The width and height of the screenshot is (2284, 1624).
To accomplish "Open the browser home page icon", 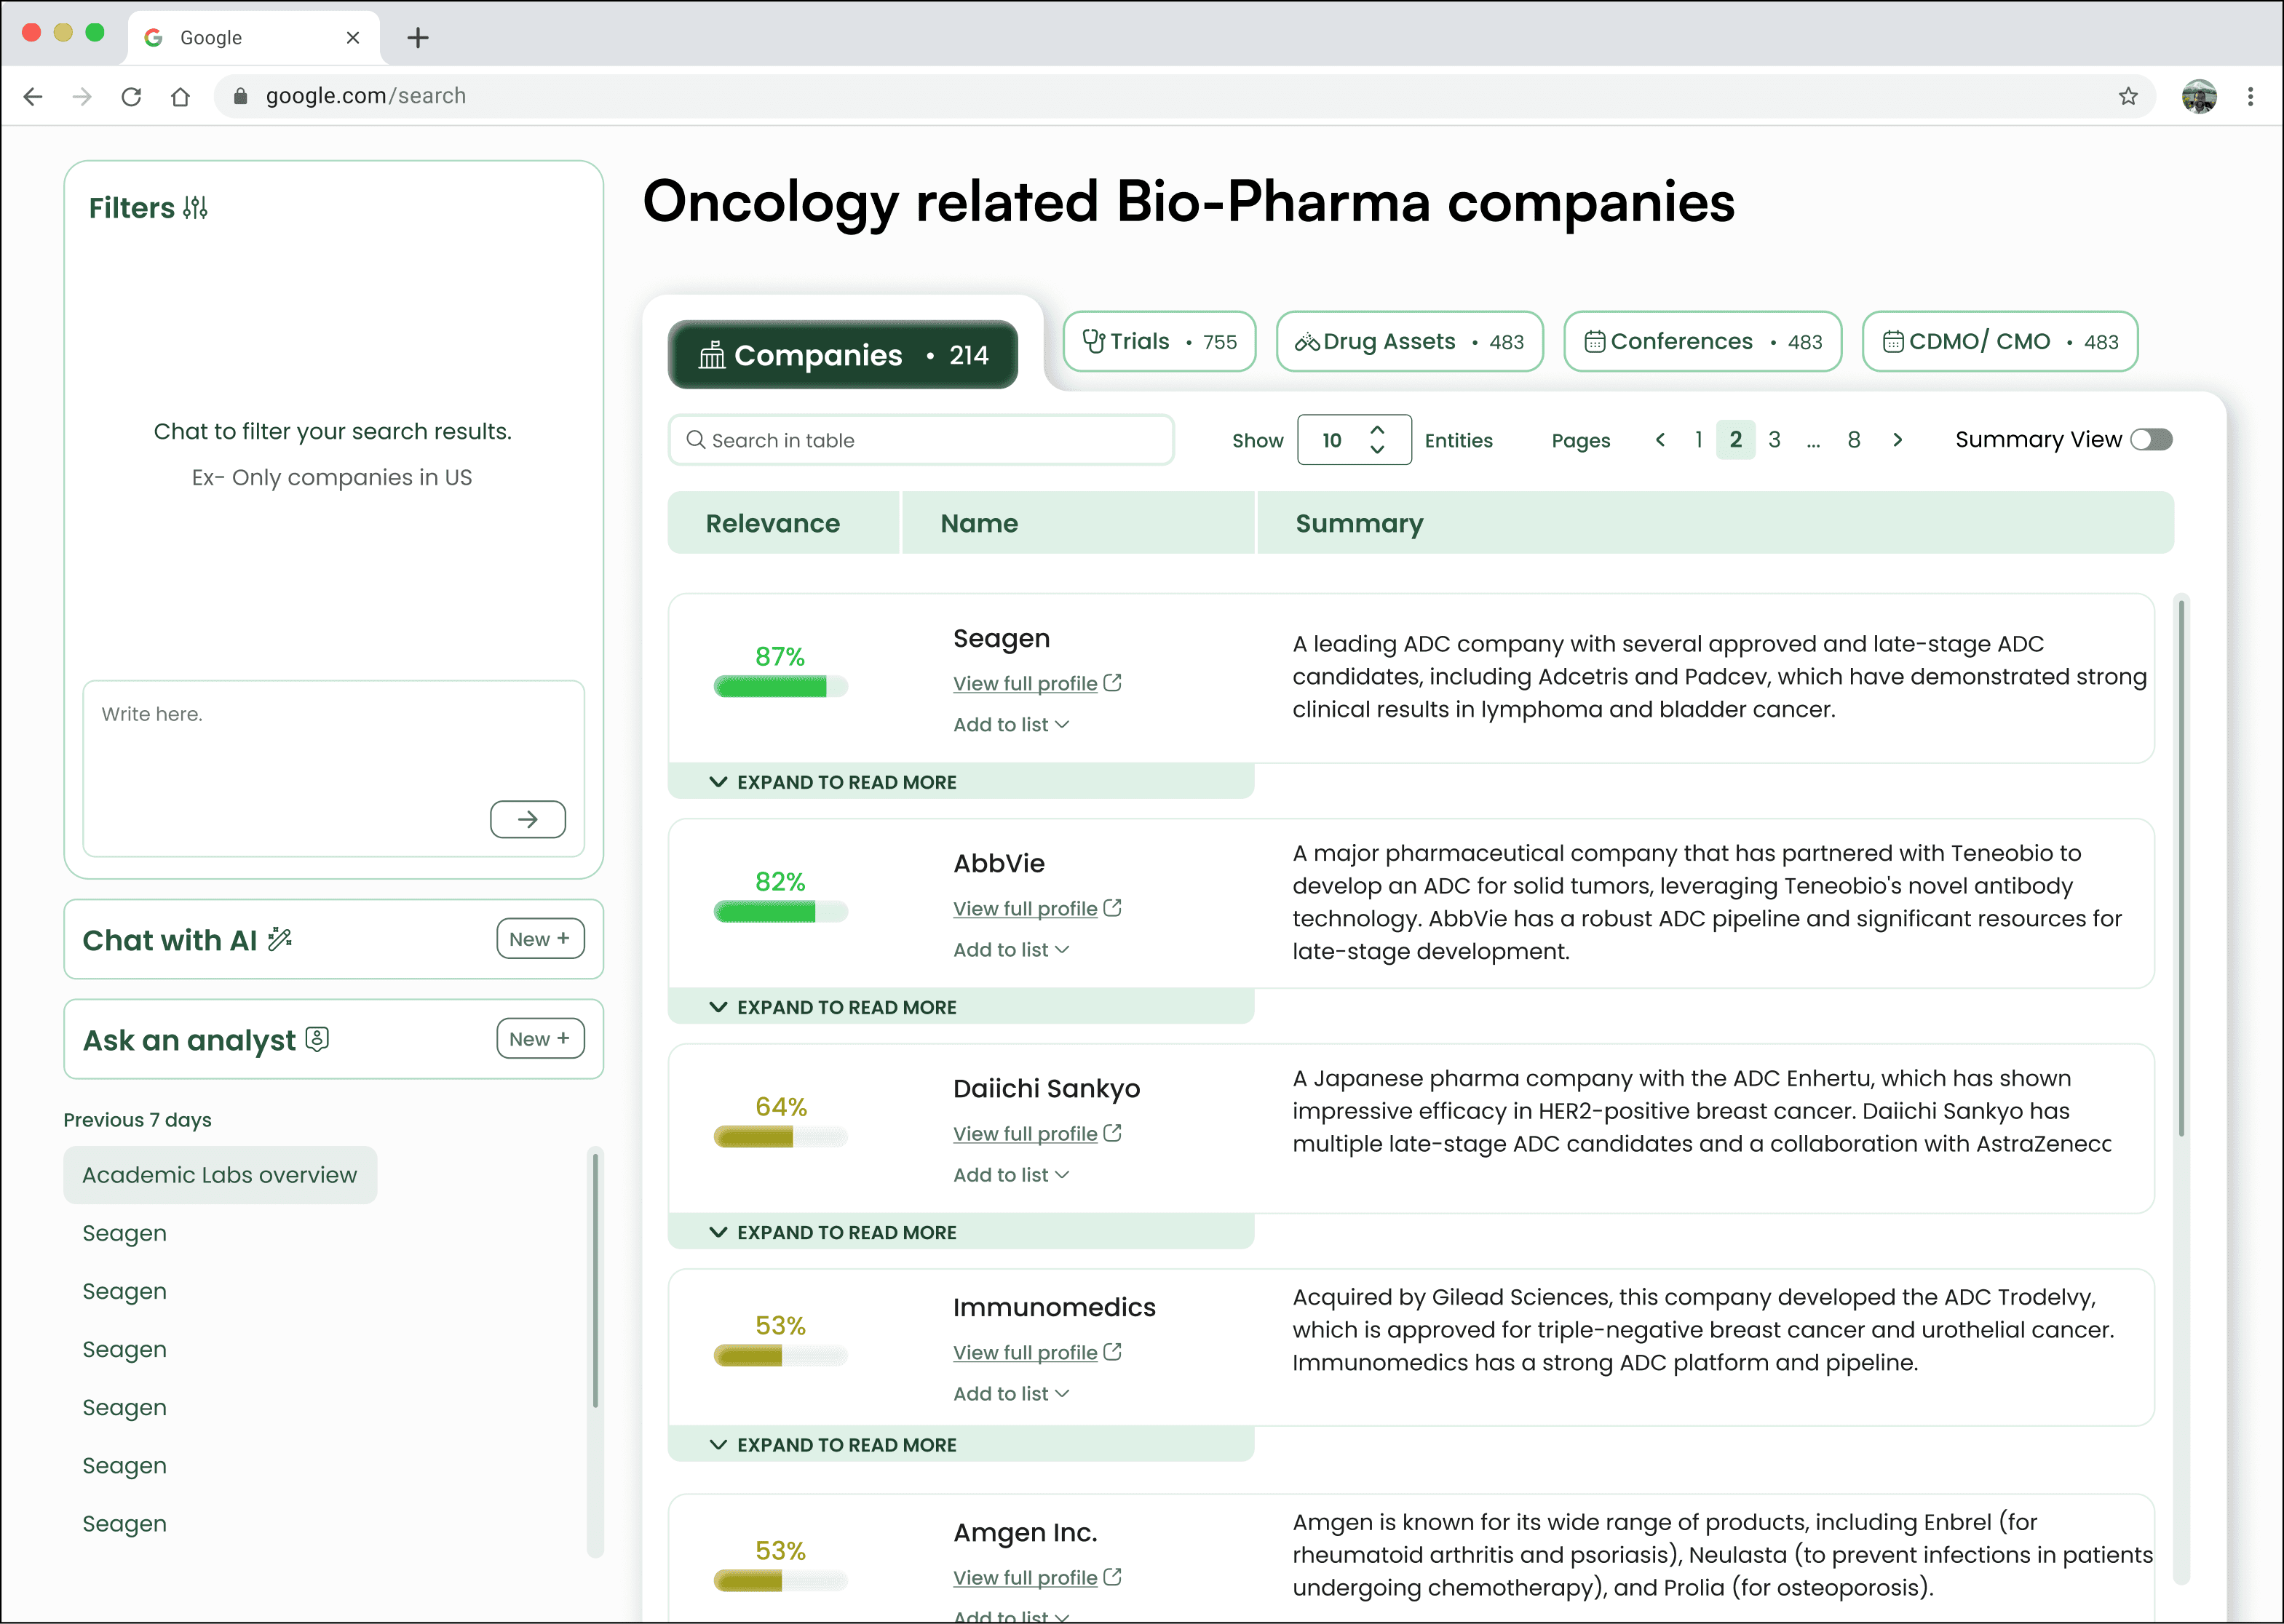I will click(x=180, y=96).
